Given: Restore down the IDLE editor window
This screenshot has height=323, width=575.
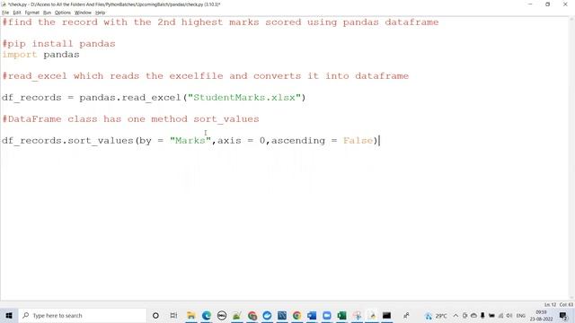Looking at the screenshot, I should (x=547, y=4).
